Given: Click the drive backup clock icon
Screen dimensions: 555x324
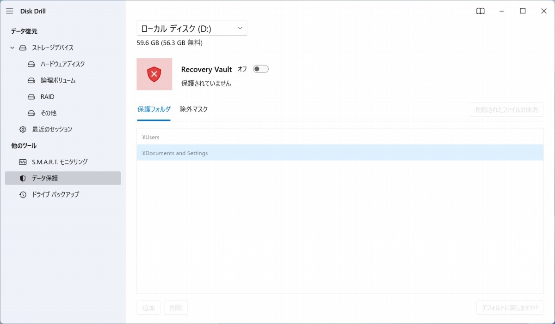Looking at the screenshot, I should pos(23,195).
